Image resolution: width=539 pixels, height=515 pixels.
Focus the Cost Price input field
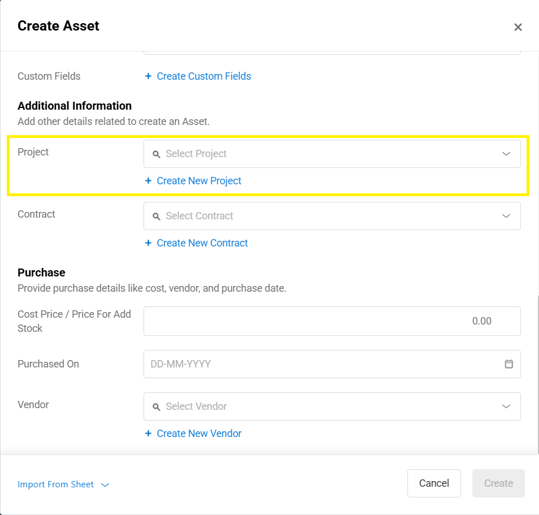(332, 321)
